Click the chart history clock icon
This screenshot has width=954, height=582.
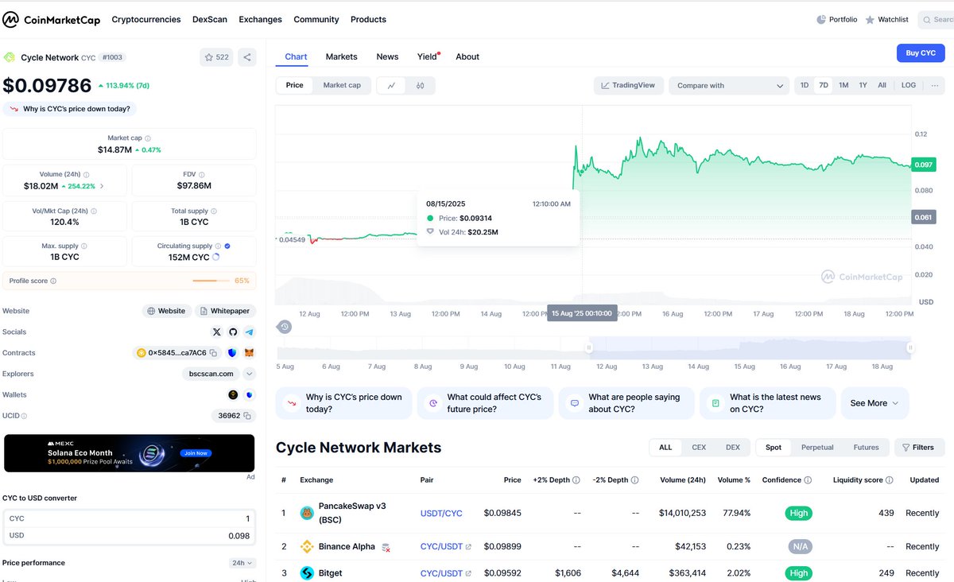[285, 327]
